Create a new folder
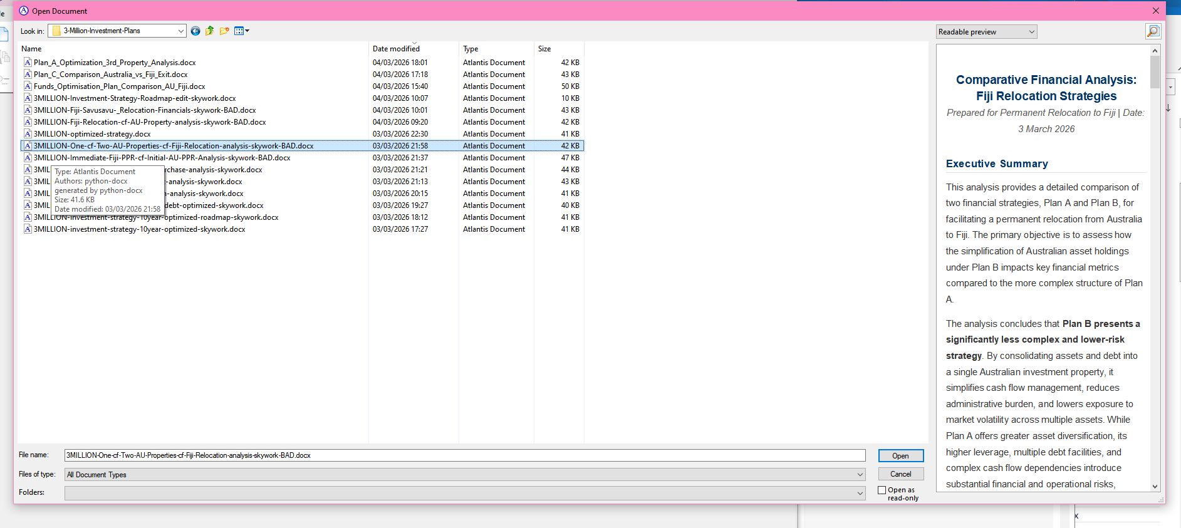This screenshot has width=1181, height=528. click(224, 31)
